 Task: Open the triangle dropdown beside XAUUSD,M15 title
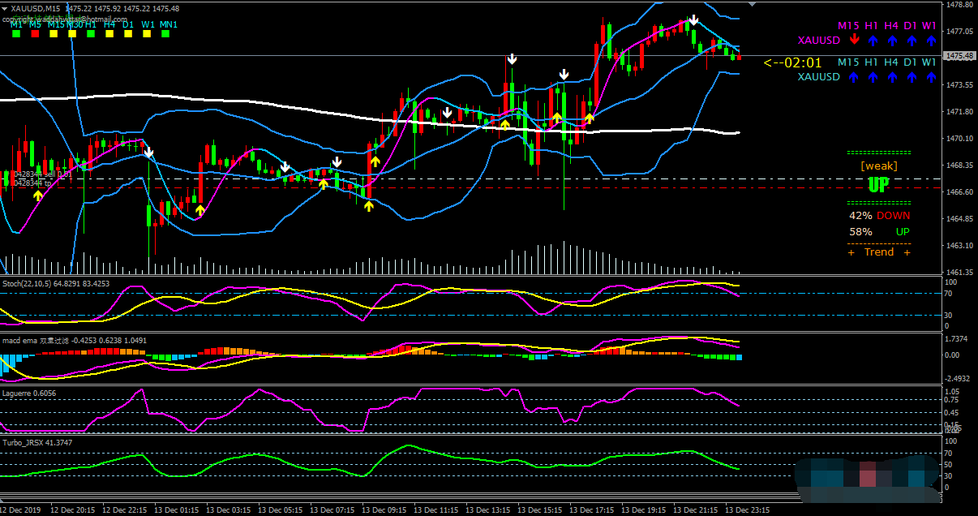point(5,8)
